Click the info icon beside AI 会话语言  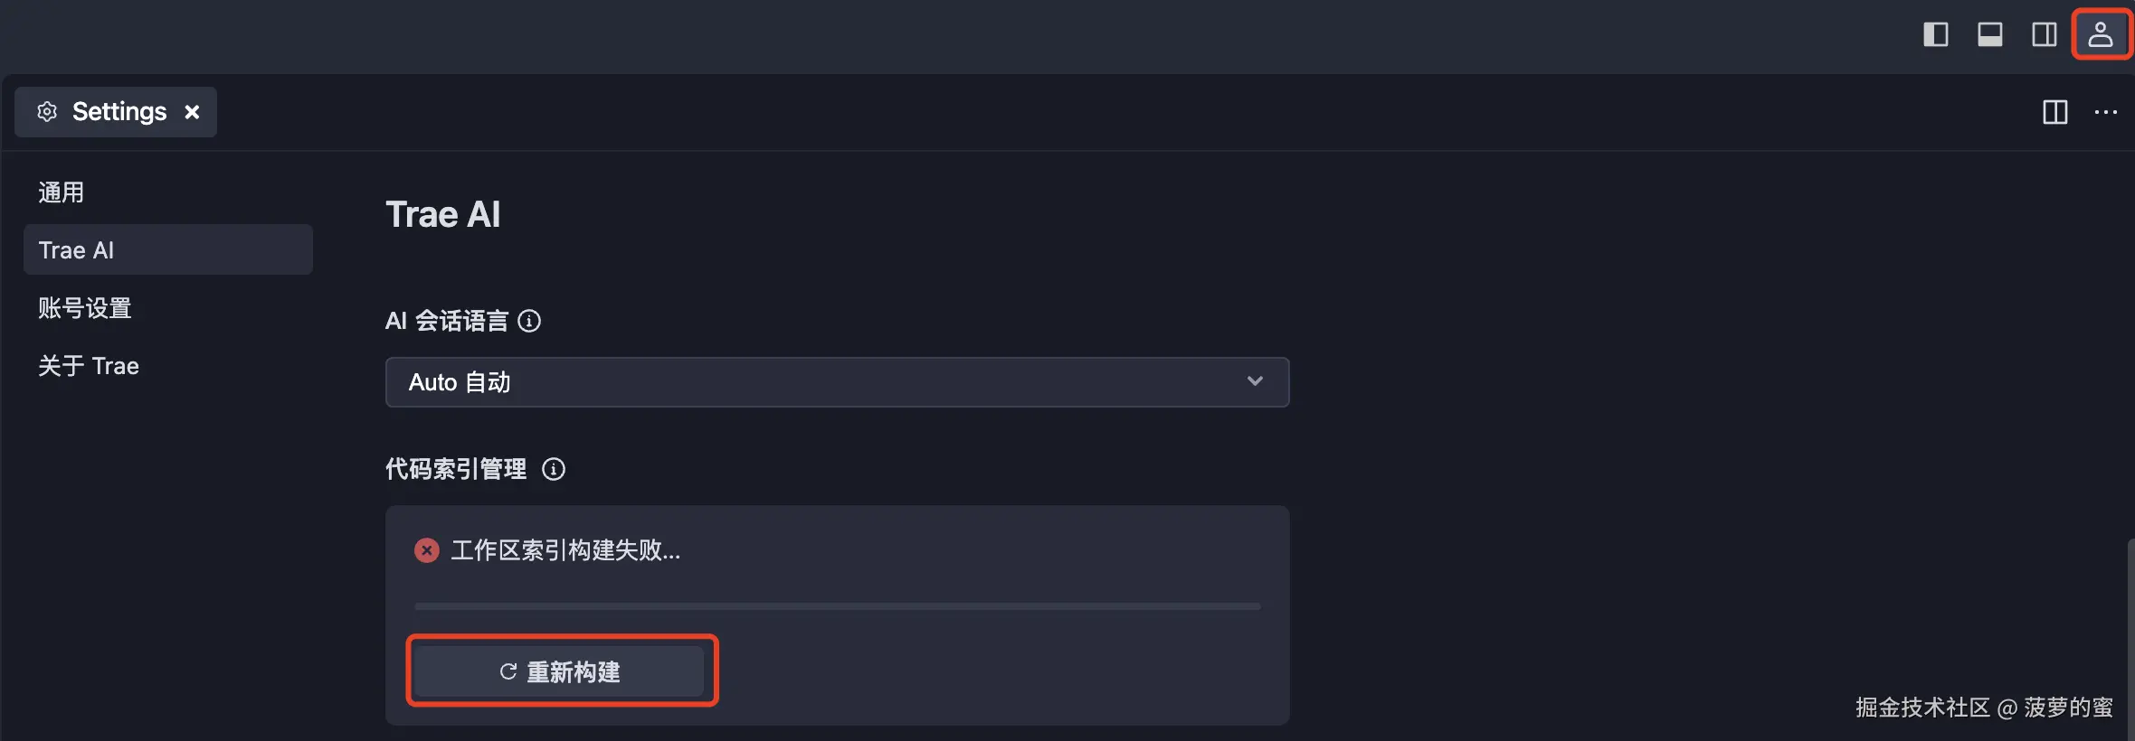click(x=529, y=321)
